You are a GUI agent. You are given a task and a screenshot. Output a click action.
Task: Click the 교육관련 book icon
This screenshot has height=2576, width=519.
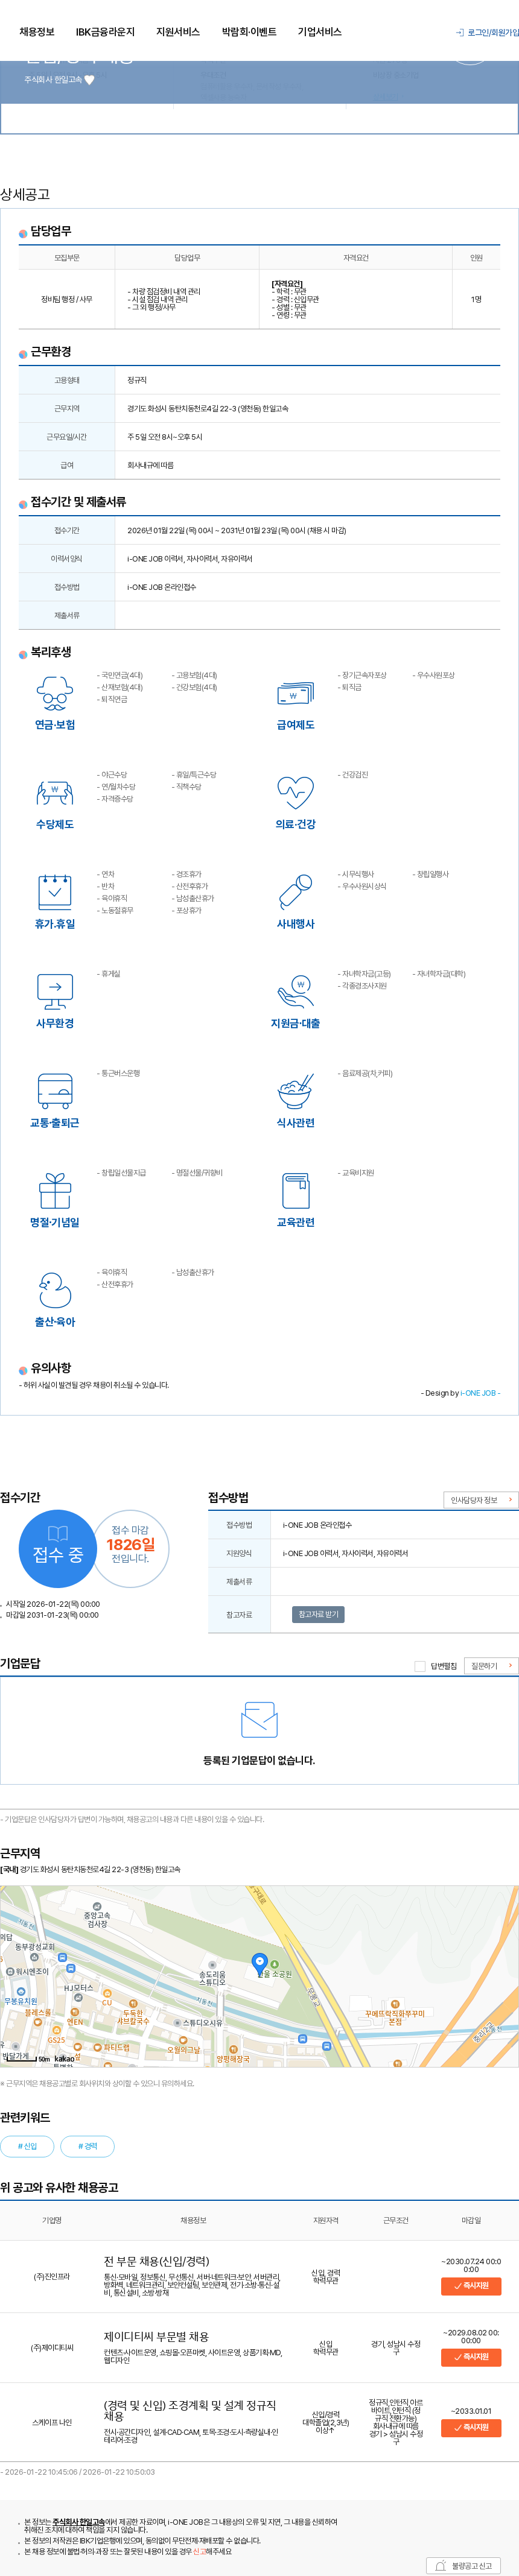295,1190
